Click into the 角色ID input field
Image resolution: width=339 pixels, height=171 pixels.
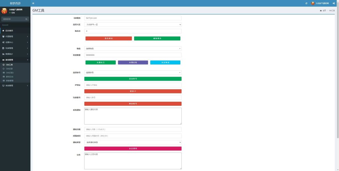[x=133, y=31]
